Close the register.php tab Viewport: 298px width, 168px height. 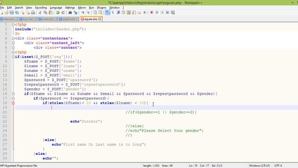[77, 19]
